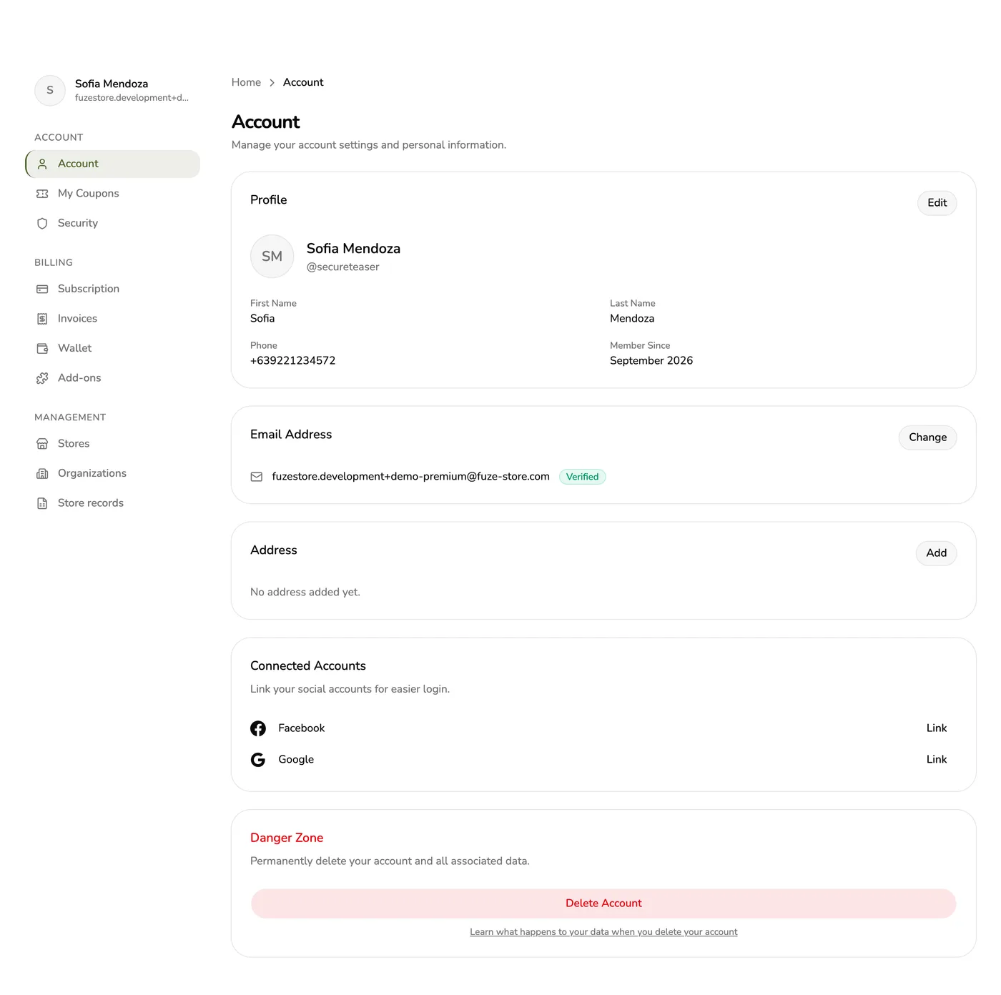1001x995 pixels.
Task: Change the email address
Action: coord(927,437)
